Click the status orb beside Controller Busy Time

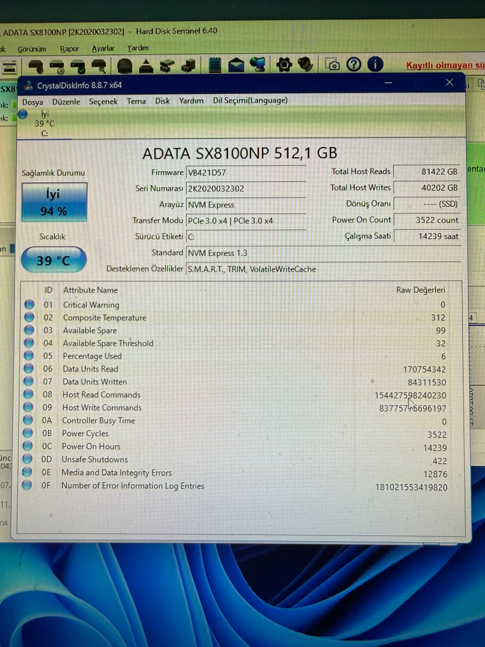[28, 420]
